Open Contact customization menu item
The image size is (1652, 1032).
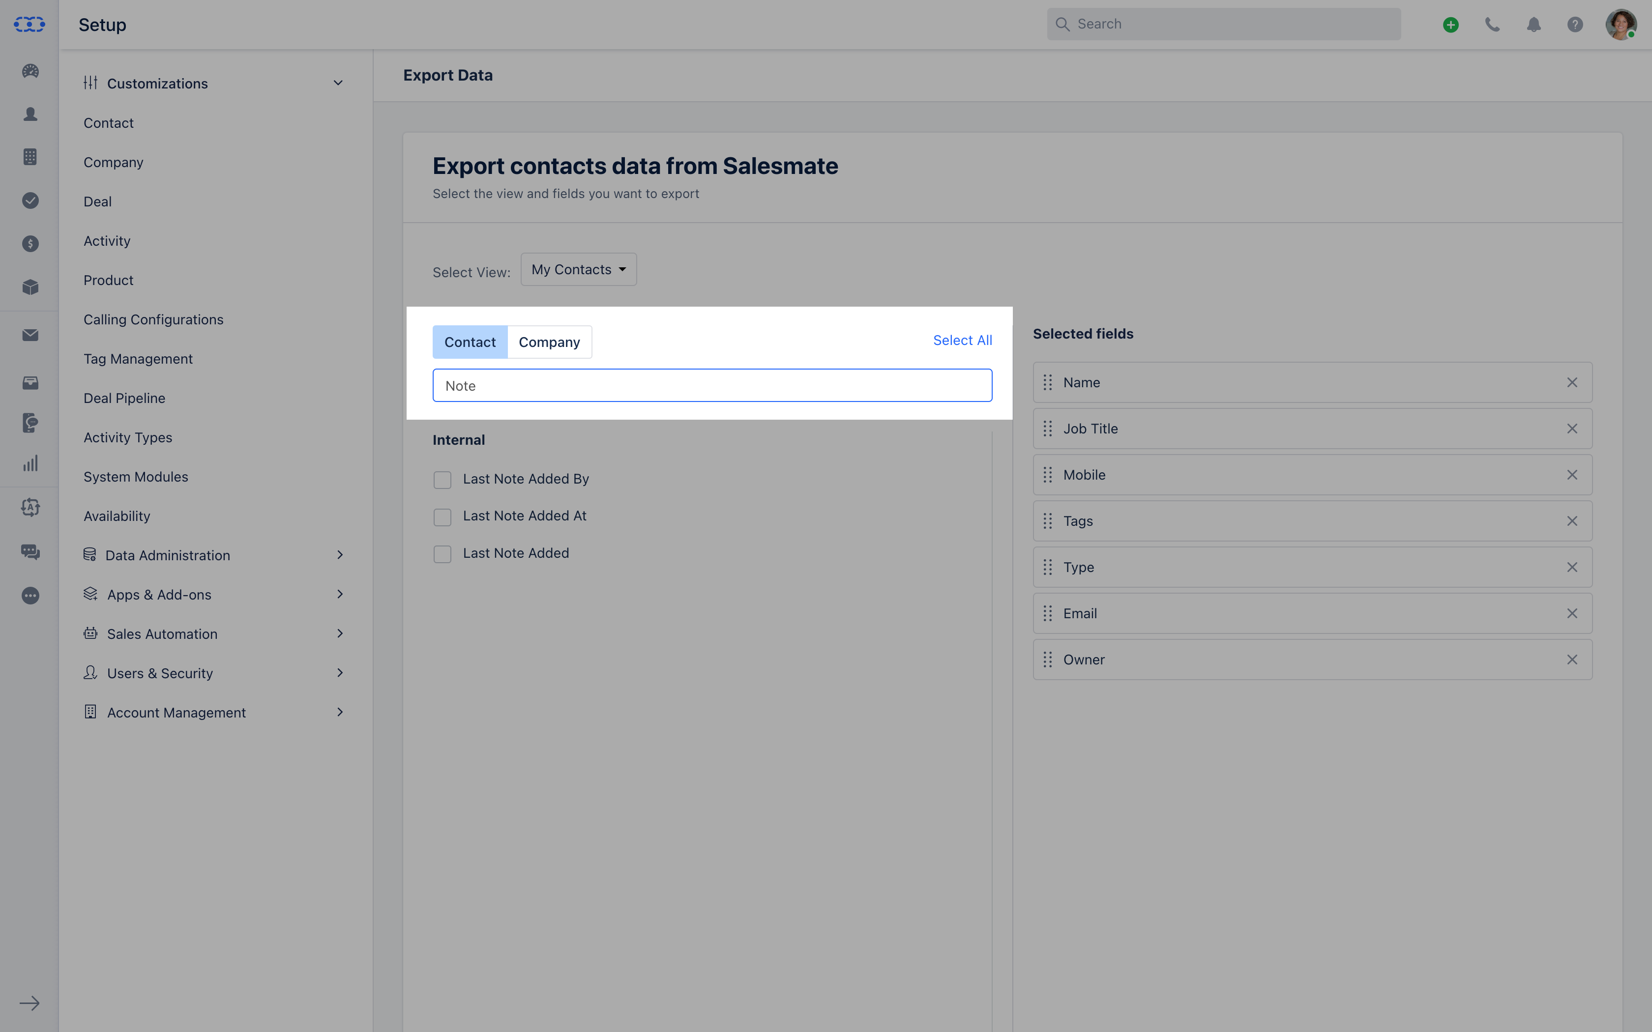[109, 123]
